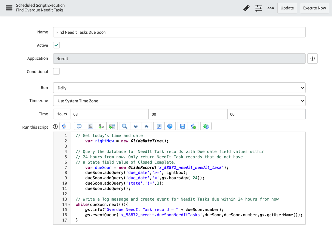
Task: Check the Conditional checkbox
Action: point(56,71)
